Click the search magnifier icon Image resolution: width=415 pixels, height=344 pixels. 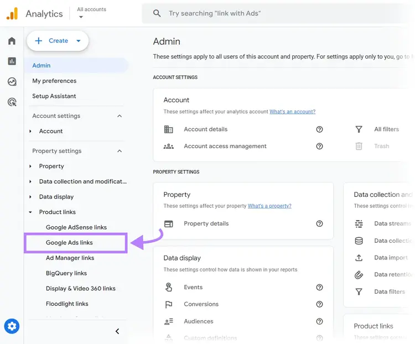(157, 13)
